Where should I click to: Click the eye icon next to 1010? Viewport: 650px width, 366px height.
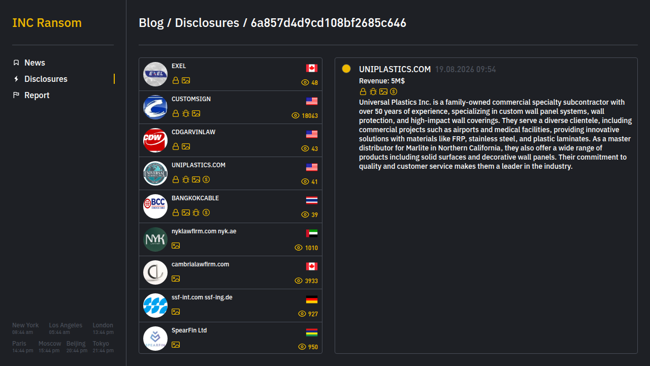(x=299, y=248)
